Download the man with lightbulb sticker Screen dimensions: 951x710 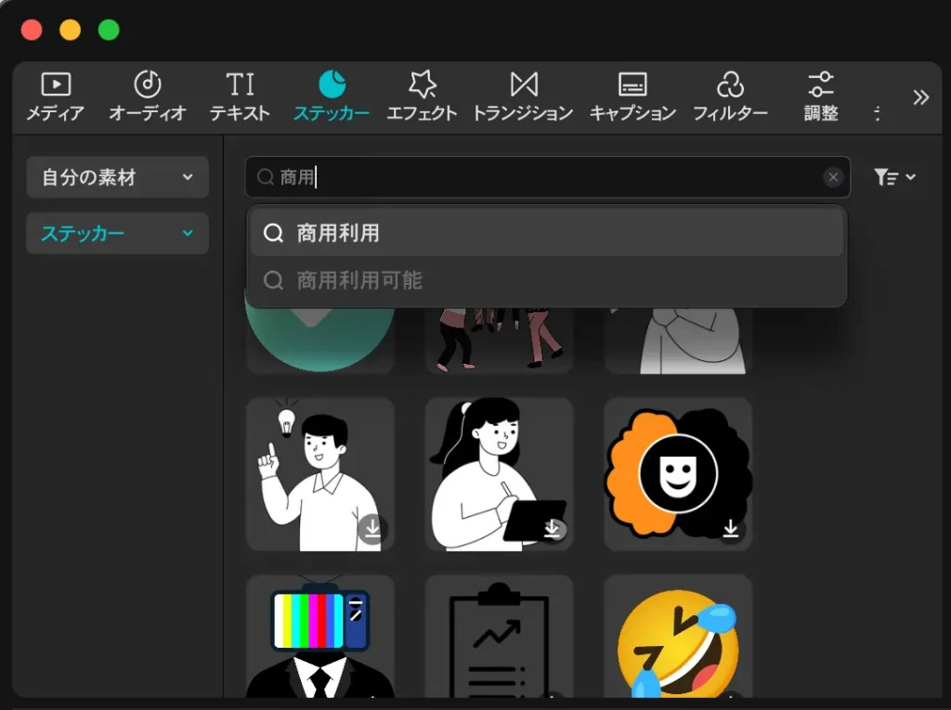tap(372, 529)
